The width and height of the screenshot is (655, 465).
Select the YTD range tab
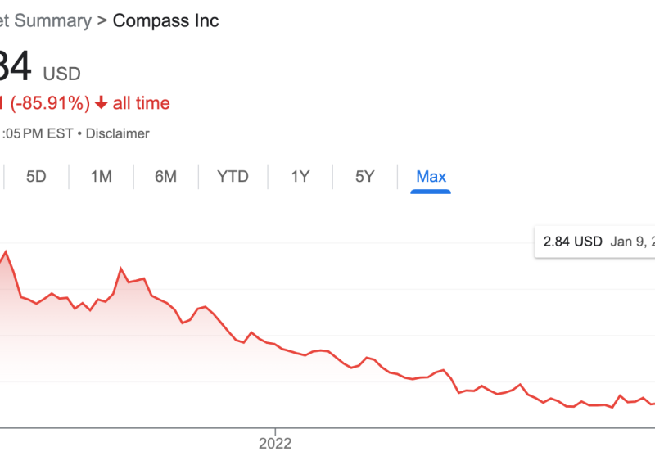pyautogui.click(x=233, y=176)
